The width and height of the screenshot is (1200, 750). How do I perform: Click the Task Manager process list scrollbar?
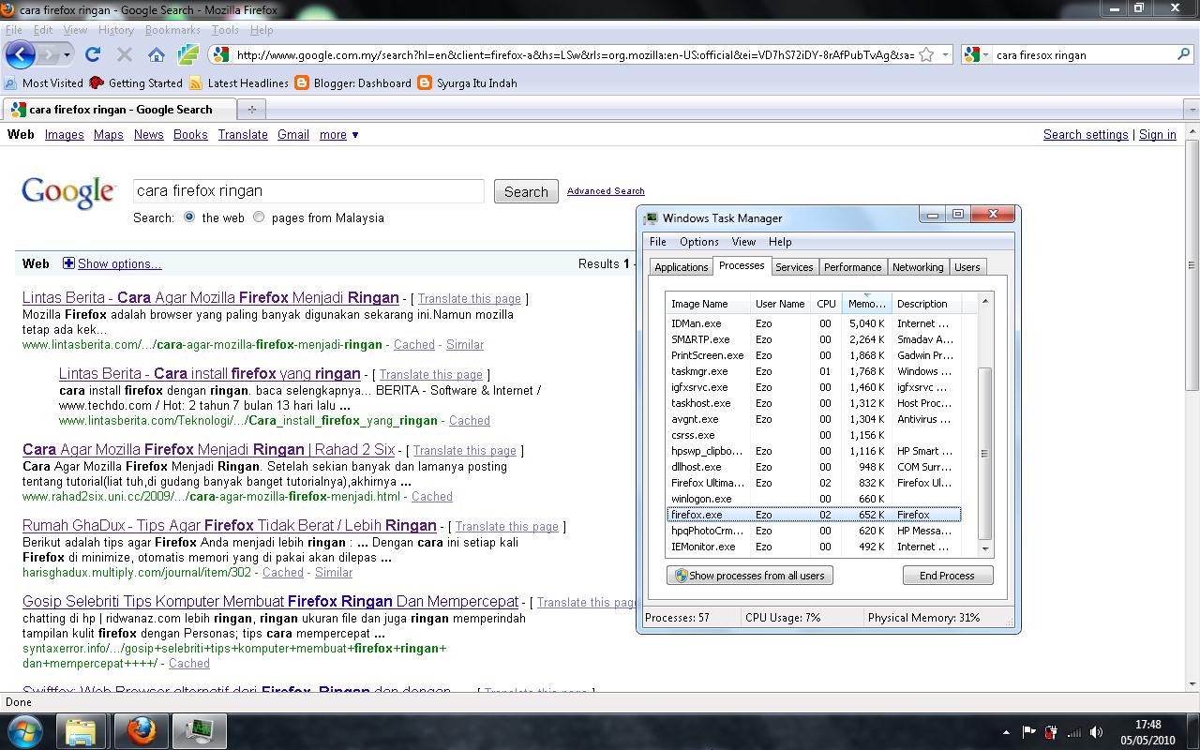tap(984, 453)
